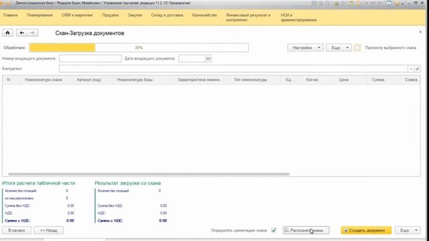Screen dimensions: 429x241
Task: Open calendar picker for Дата входящего документа
Action: click(208, 58)
